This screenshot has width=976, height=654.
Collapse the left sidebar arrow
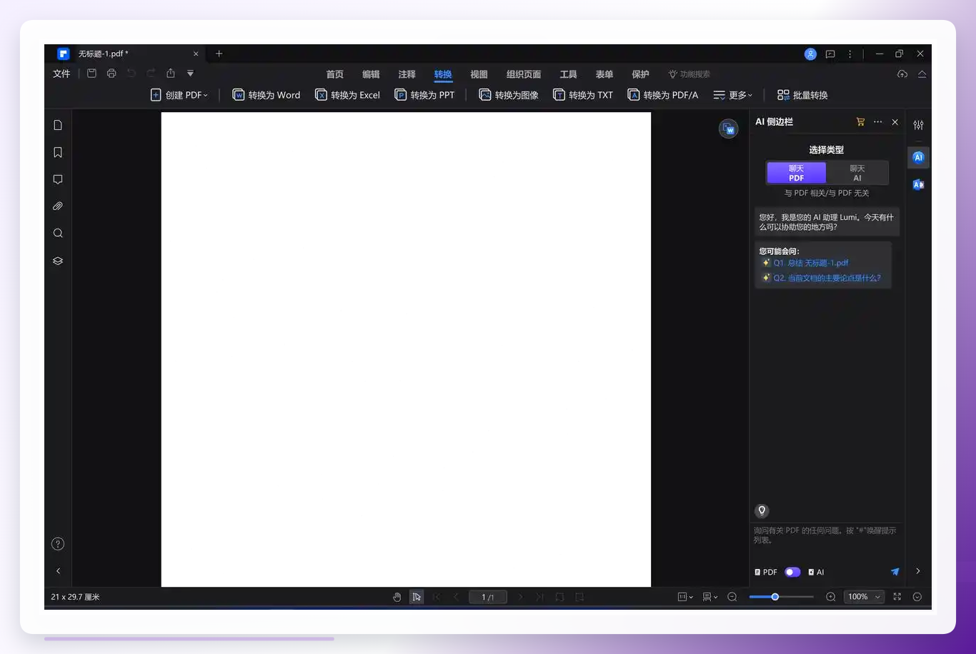pos(58,571)
